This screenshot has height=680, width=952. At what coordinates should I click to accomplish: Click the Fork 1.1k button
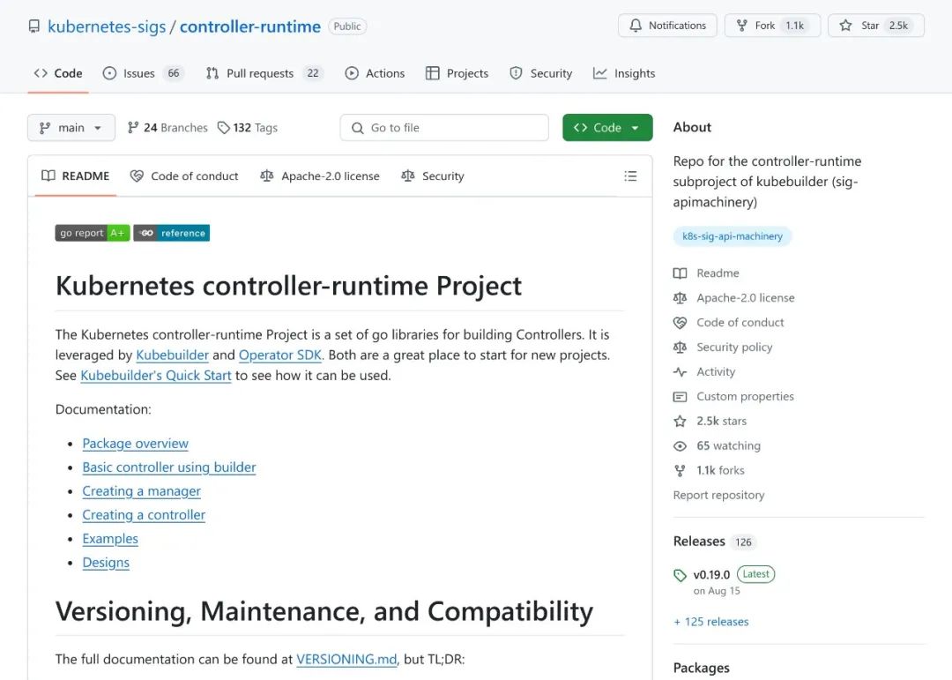(772, 26)
